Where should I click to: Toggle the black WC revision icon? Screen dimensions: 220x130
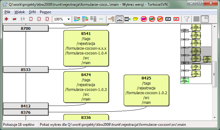(x=168, y=19)
